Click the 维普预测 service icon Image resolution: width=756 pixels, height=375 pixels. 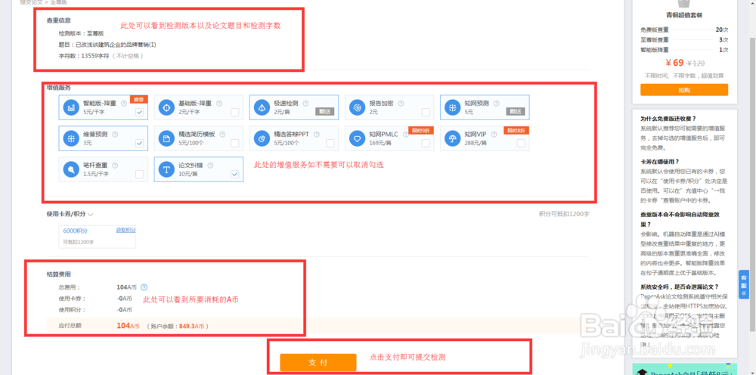[x=71, y=139]
